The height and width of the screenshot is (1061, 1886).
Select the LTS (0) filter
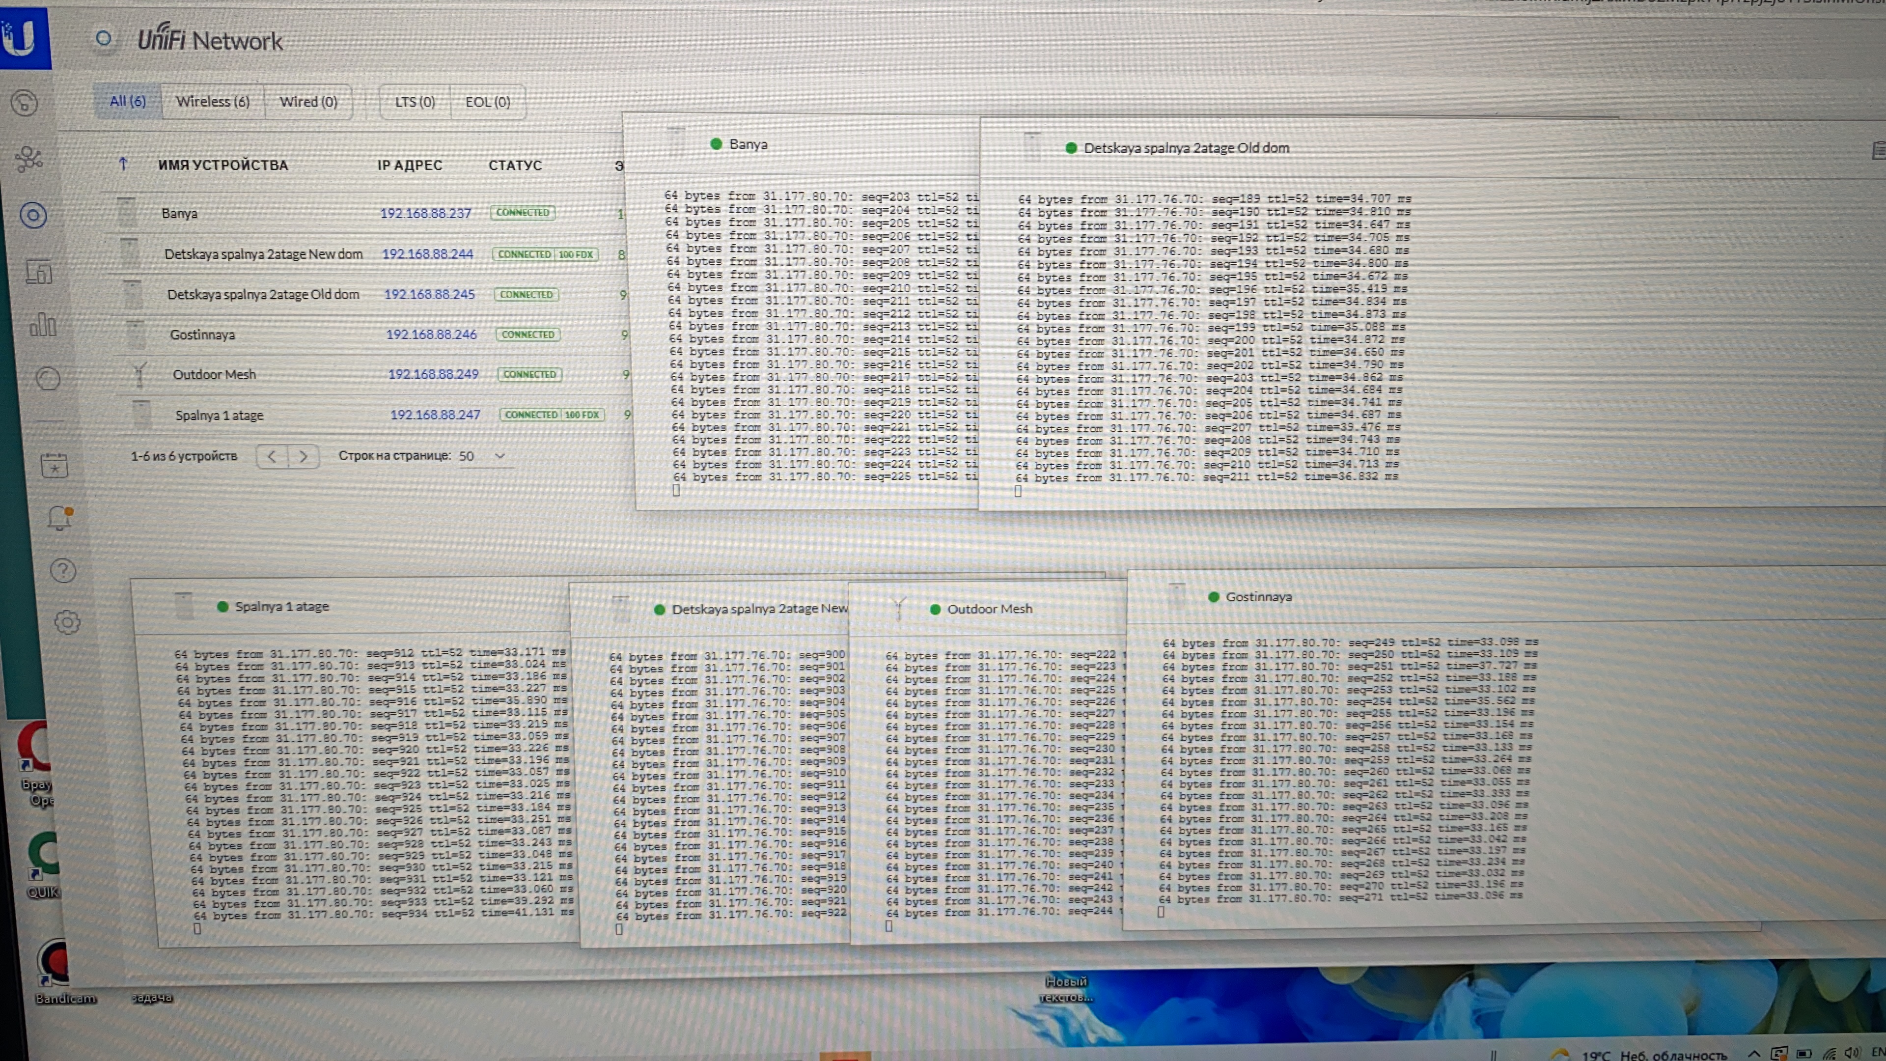tap(415, 102)
